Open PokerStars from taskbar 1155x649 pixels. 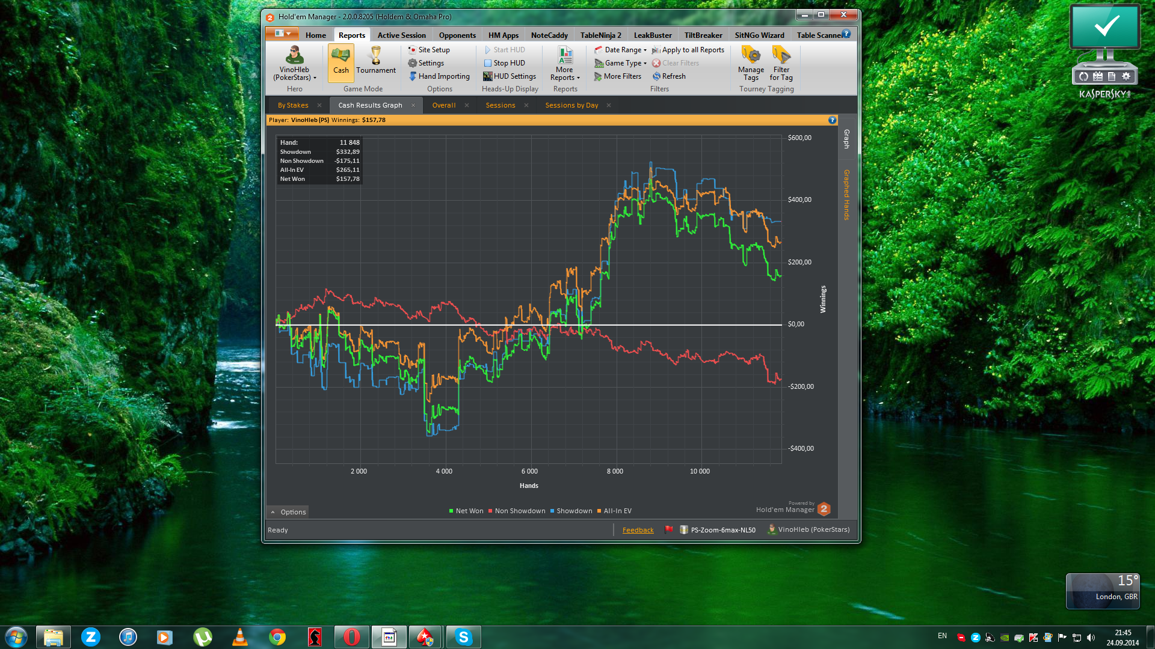pos(425,637)
